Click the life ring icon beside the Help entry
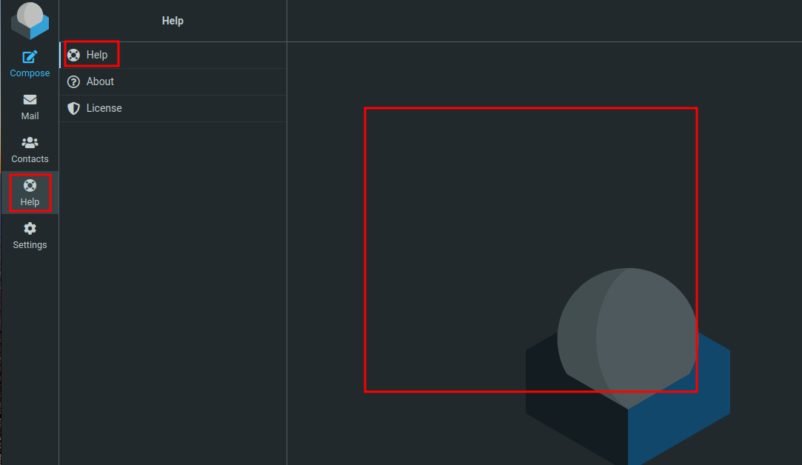The image size is (802, 465). [x=73, y=54]
